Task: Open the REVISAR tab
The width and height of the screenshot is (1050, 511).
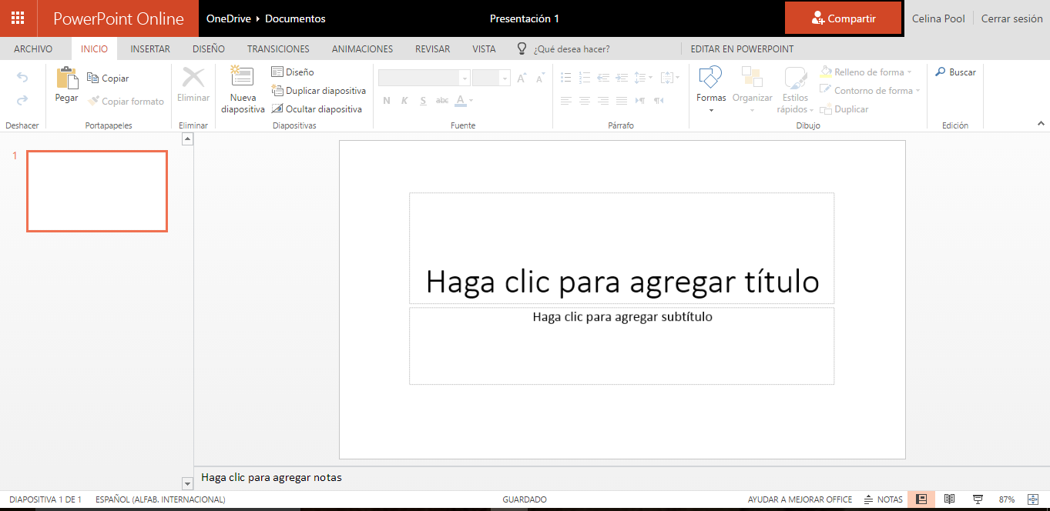Action: (x=433, y=48)
